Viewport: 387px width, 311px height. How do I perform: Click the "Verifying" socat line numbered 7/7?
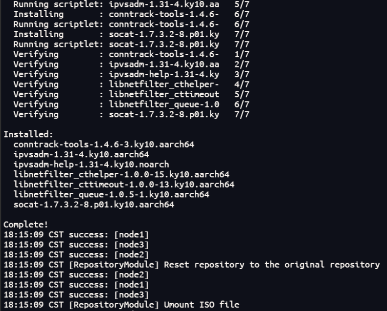pos(131,115)
